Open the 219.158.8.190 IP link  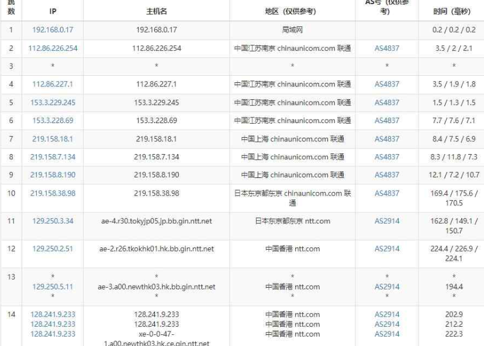tap(53, 175)
